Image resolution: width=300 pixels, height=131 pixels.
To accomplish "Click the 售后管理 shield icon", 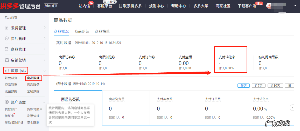I will tap(7, 38).
